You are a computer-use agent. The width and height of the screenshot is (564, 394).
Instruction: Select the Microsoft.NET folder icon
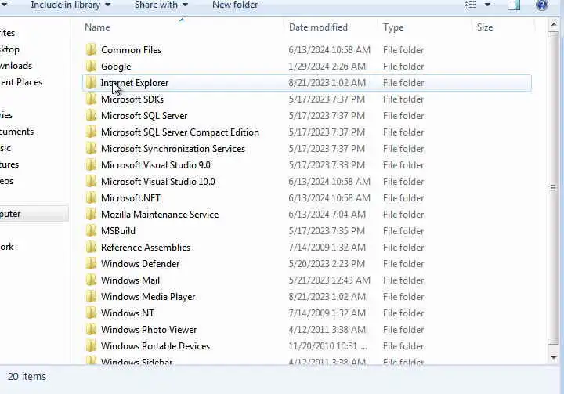pos(92,198)
